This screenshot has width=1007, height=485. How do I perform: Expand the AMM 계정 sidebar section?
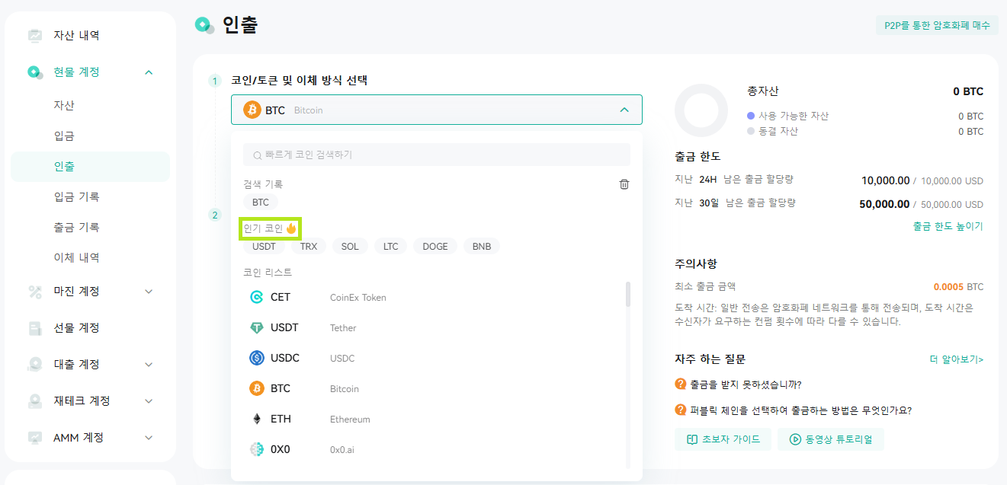click(149, 437)
